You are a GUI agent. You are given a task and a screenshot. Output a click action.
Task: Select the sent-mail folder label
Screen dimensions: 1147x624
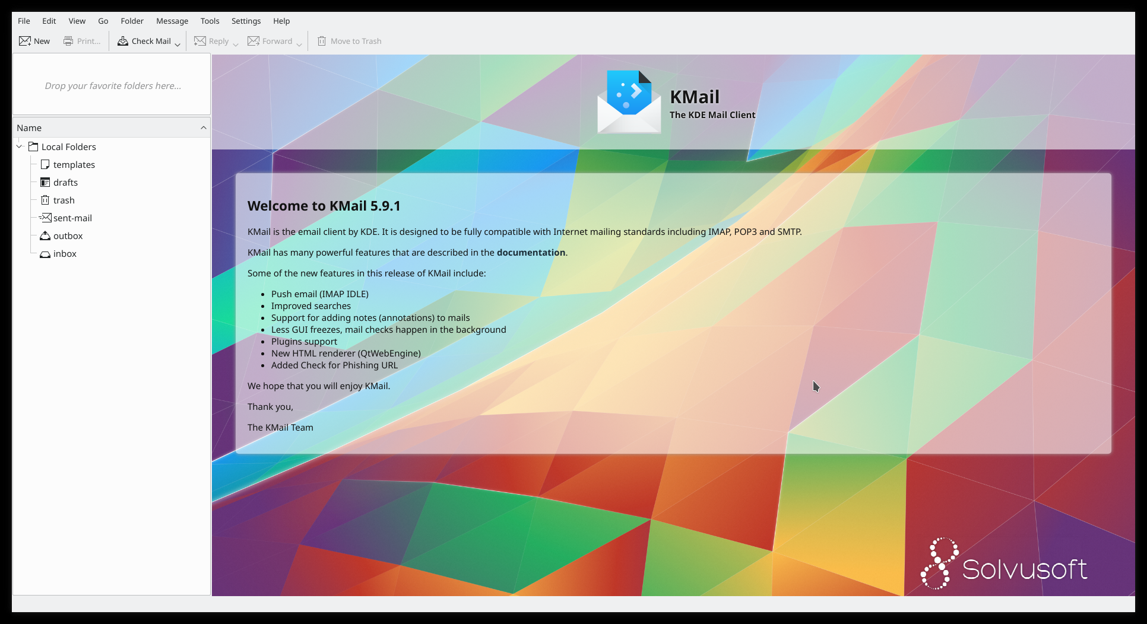point(72,218)
